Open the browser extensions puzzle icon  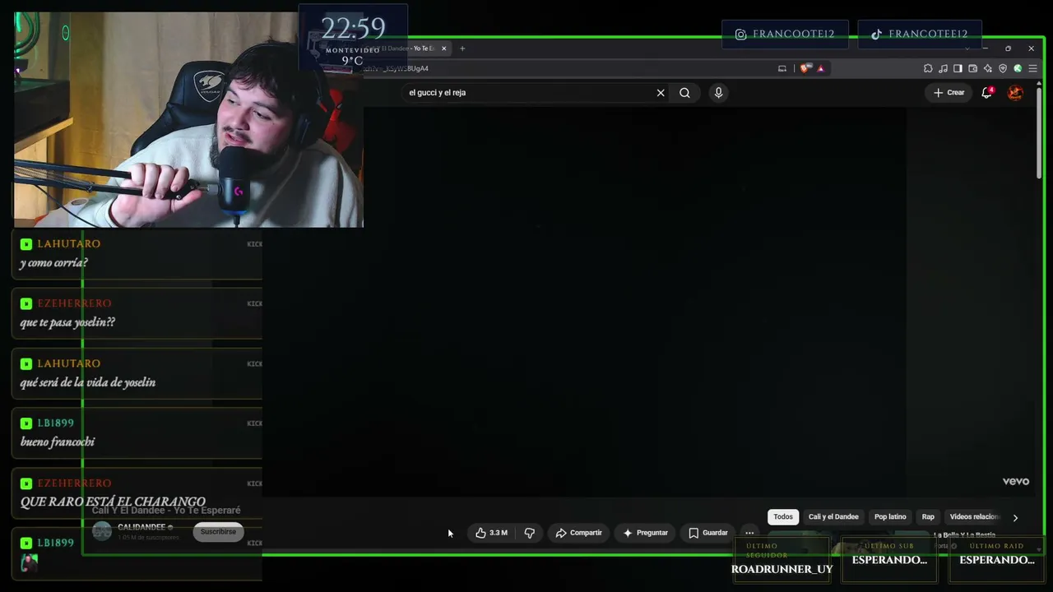[x=928, y=68]
